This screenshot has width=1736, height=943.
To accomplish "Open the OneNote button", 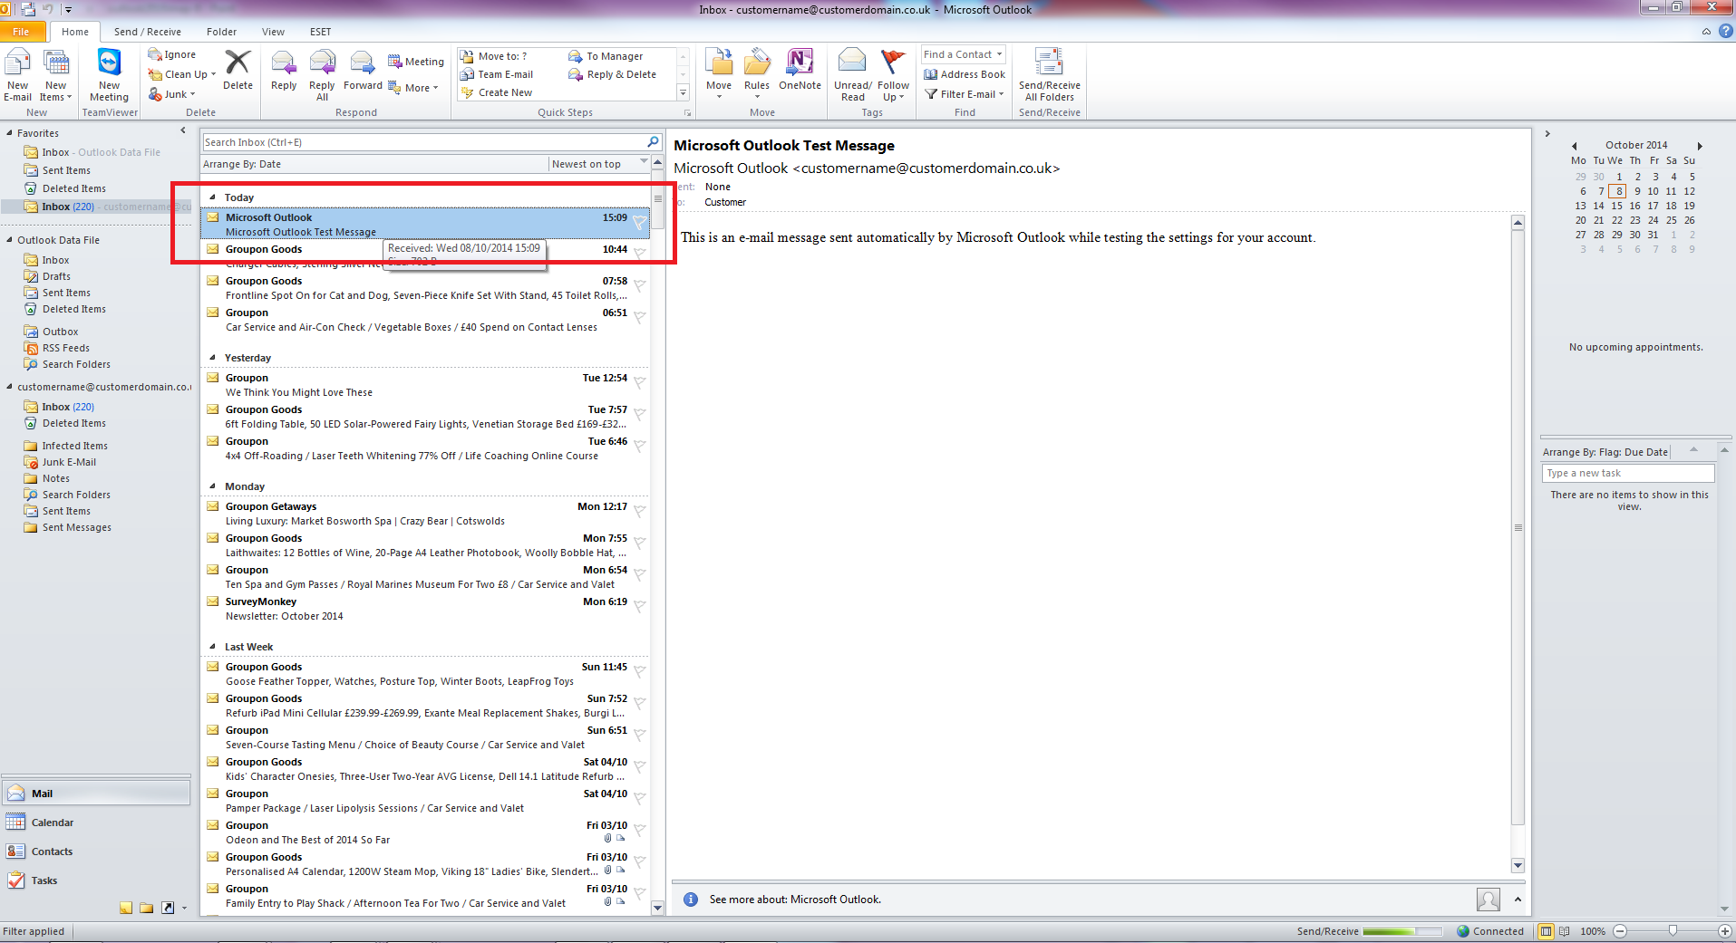I will [x=800, y=71].
